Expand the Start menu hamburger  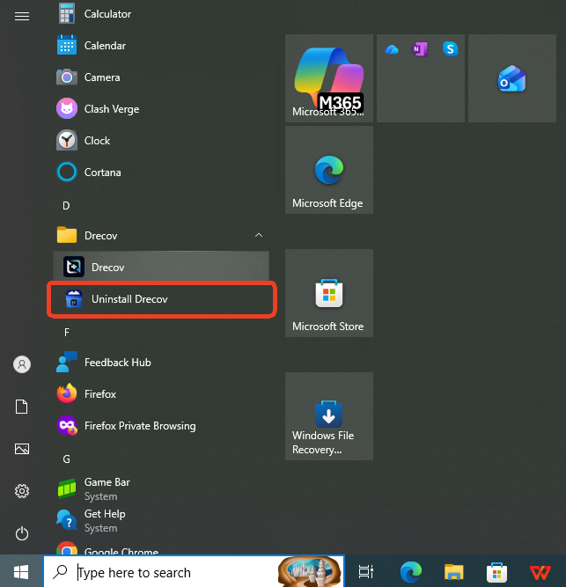22,16
